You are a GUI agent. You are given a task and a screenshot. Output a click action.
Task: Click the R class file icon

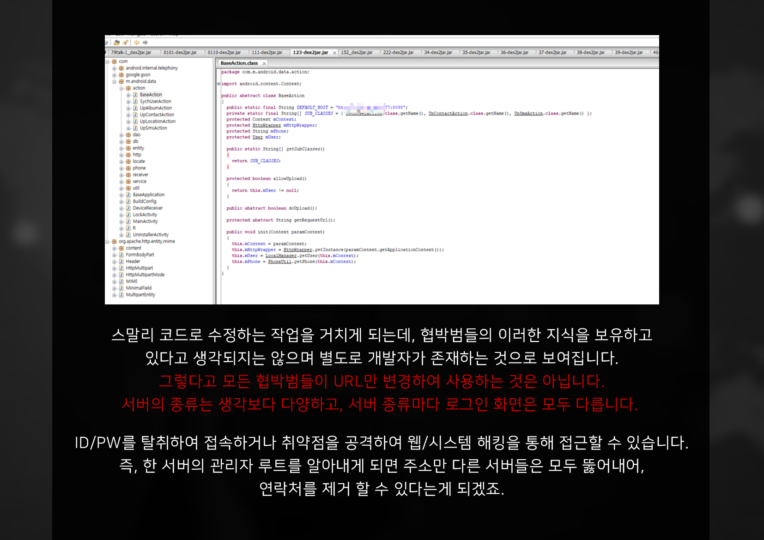click(128, 228)
